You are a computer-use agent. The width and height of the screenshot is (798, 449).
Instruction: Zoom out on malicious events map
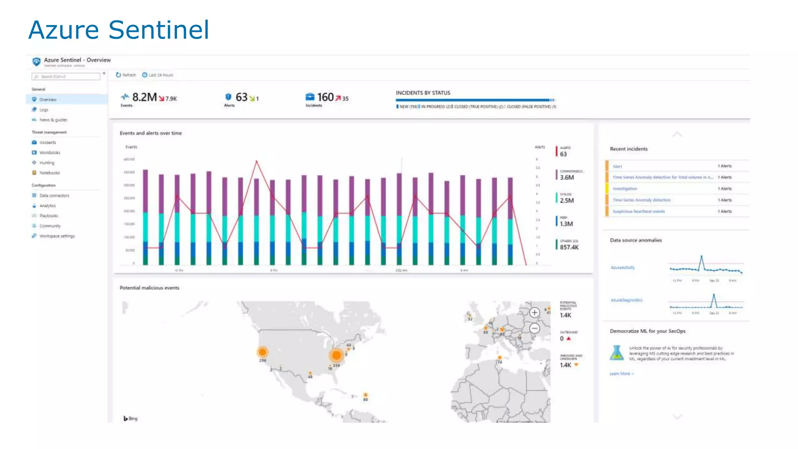point(535,329)
